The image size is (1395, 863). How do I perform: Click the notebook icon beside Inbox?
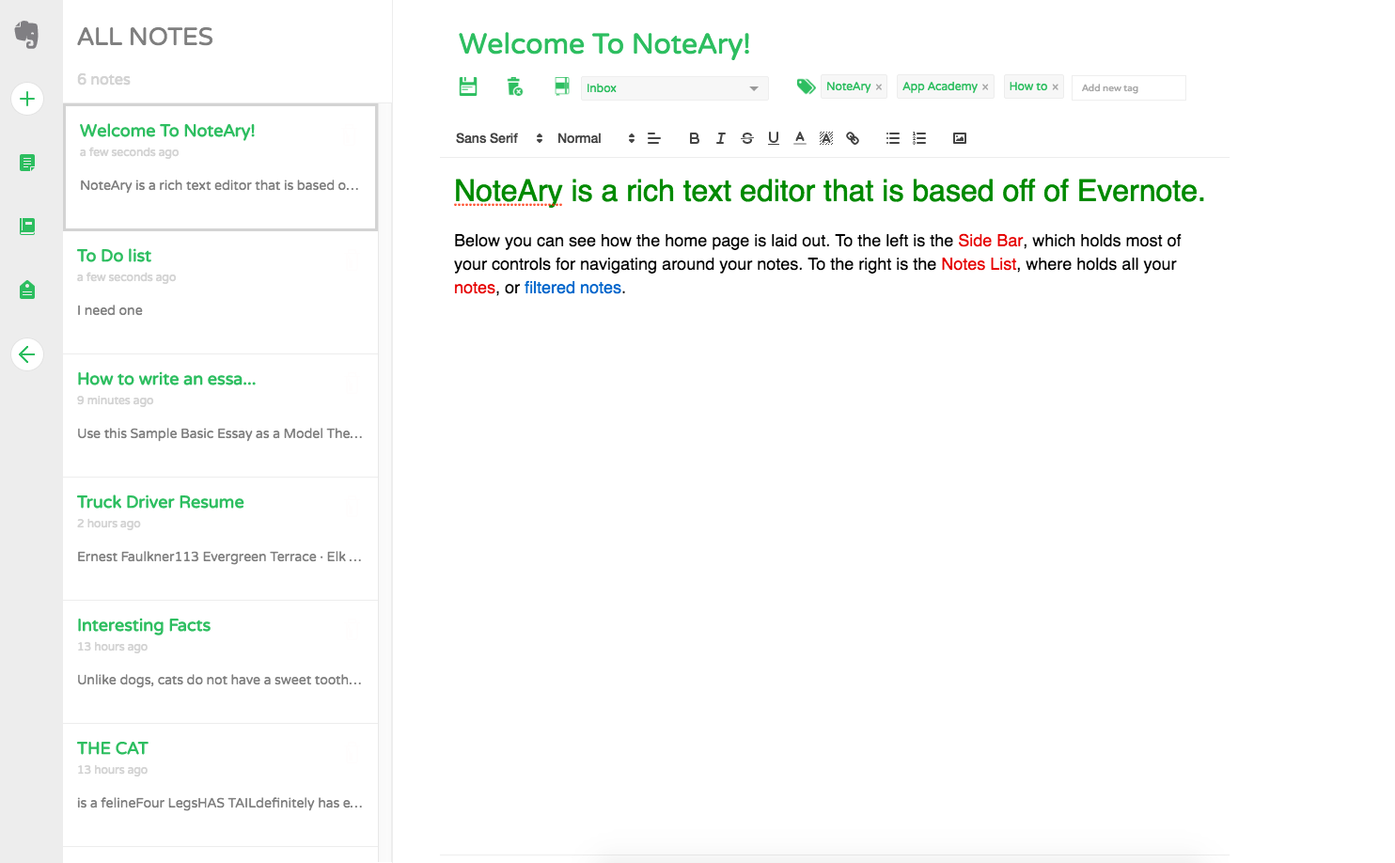tap(561, 86)
